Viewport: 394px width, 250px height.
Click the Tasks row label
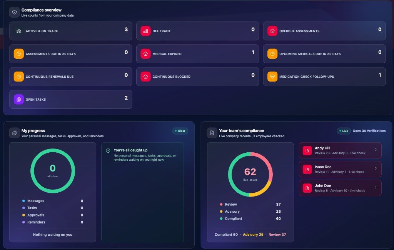(32, 208)
